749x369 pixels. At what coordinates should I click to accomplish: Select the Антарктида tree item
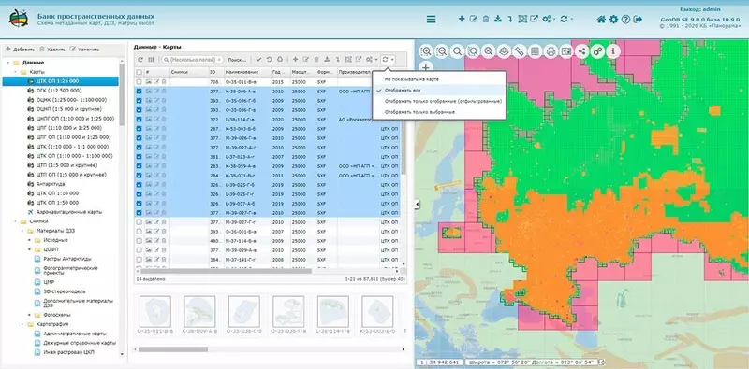51,184
